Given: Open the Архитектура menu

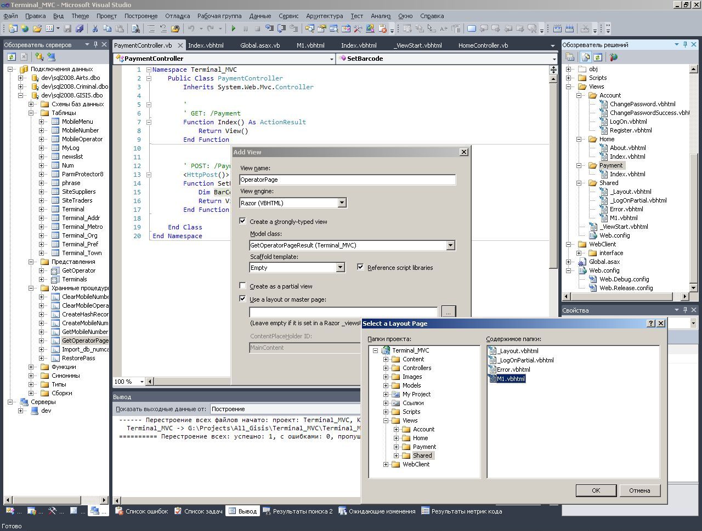Looking at the screenshot, I should (x=325, y=16).
